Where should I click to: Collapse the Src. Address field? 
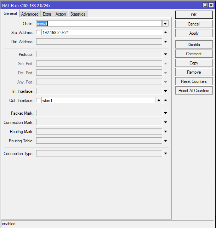[165, 33]
